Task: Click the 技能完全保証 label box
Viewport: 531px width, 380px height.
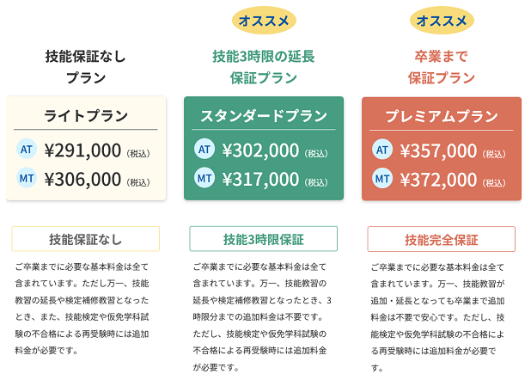Action: pos(442,239)
